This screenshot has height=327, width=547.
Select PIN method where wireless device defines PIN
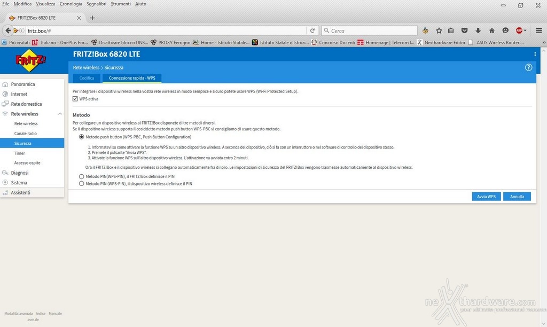81,184
